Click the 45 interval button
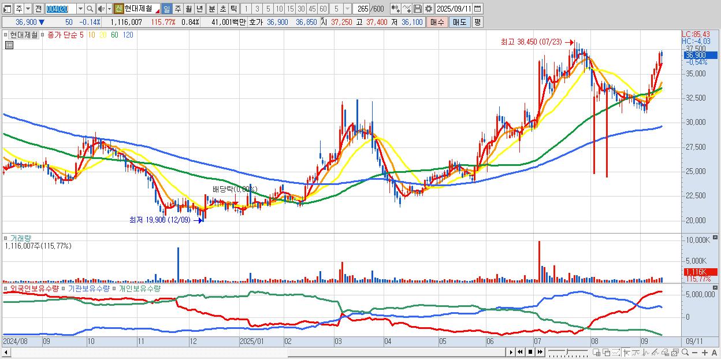 312,9
